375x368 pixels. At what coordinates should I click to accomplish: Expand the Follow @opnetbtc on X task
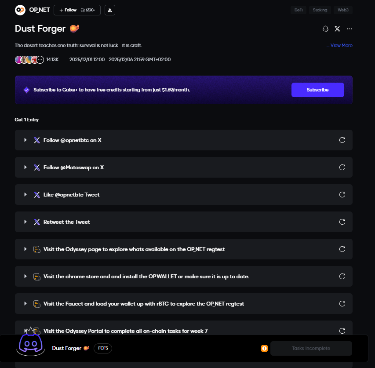[25, 140]
